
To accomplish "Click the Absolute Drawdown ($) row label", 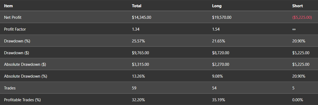I will (25, 64).
